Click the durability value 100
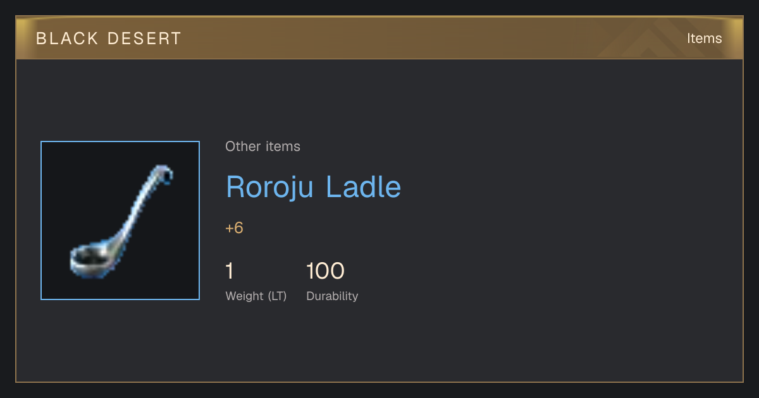This screenshot has height=398, width=759. pyautogui.click(x=325, y=271)
